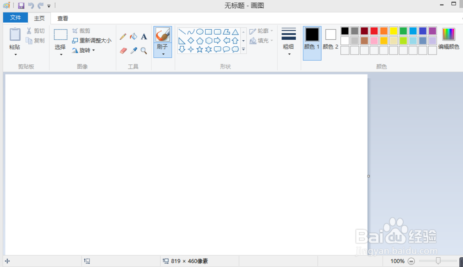Screen dimensions: 463x267
Task: Switch to the 查看 tab
Action: (63, 19)
